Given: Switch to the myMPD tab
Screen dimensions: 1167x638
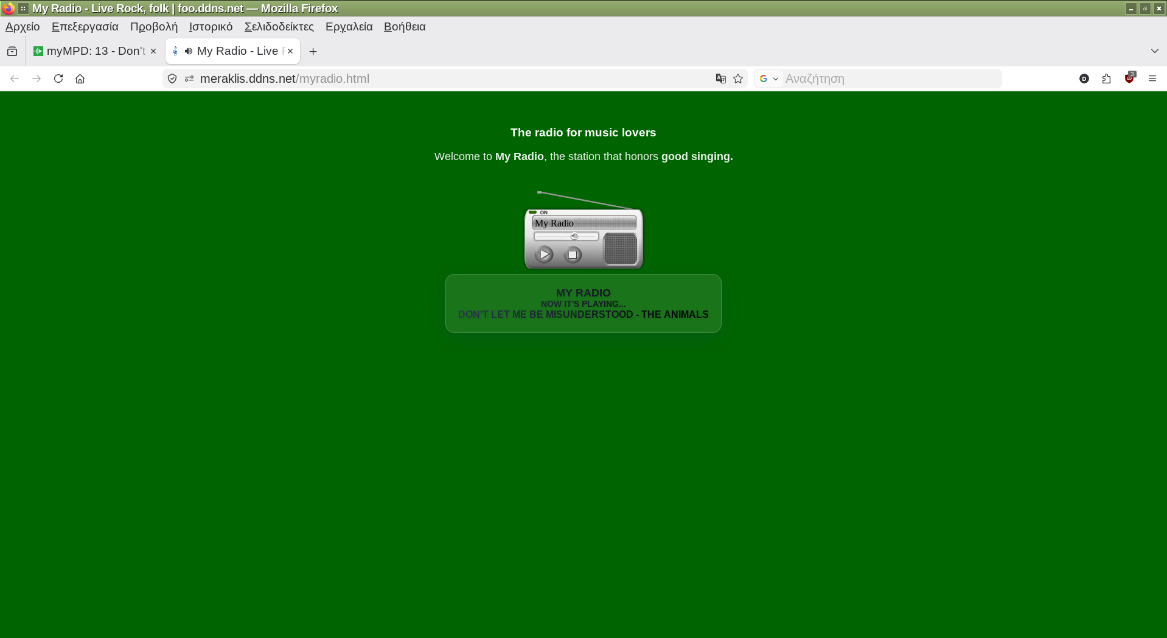Looking at the screenshot, I should [91, 51].
